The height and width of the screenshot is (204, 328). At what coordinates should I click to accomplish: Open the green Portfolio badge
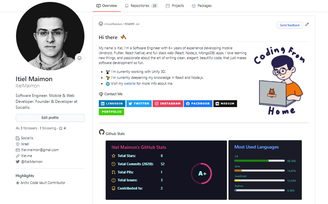click(112, 112)
